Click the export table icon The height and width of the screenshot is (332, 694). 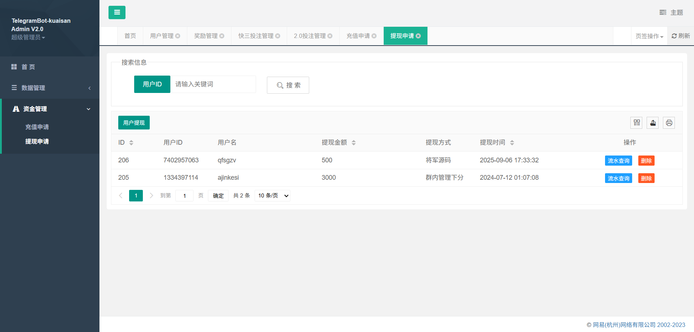[x=653, y=123]
